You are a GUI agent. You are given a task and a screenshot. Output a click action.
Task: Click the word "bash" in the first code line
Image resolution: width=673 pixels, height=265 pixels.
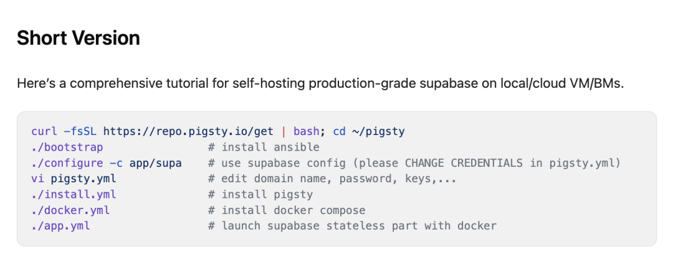pos(306,132)
